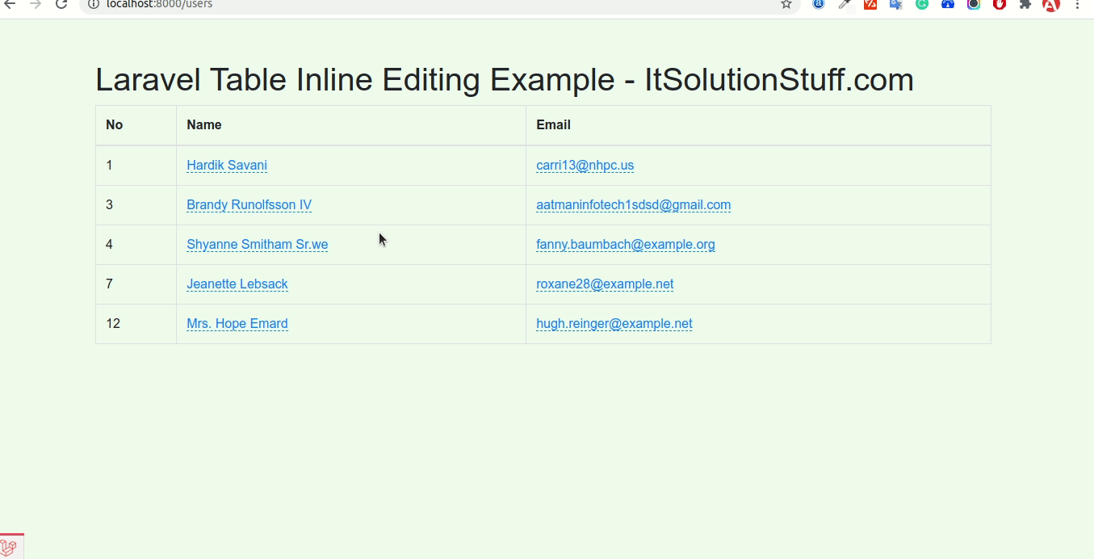1094x559 pixels.
Task: Select row number 12 cell
Action: click(x=136, y=324)
